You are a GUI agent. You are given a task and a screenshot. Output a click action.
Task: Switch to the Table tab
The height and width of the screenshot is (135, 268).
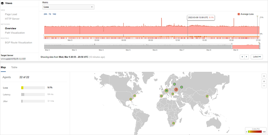(x=14, y=67)
